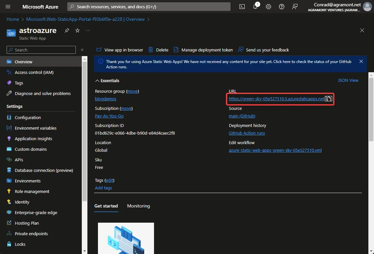The height and width of the screenshot is (254, 374).
Task: Click the main pane vertical scrollbar
Action: tap(371, 109)
